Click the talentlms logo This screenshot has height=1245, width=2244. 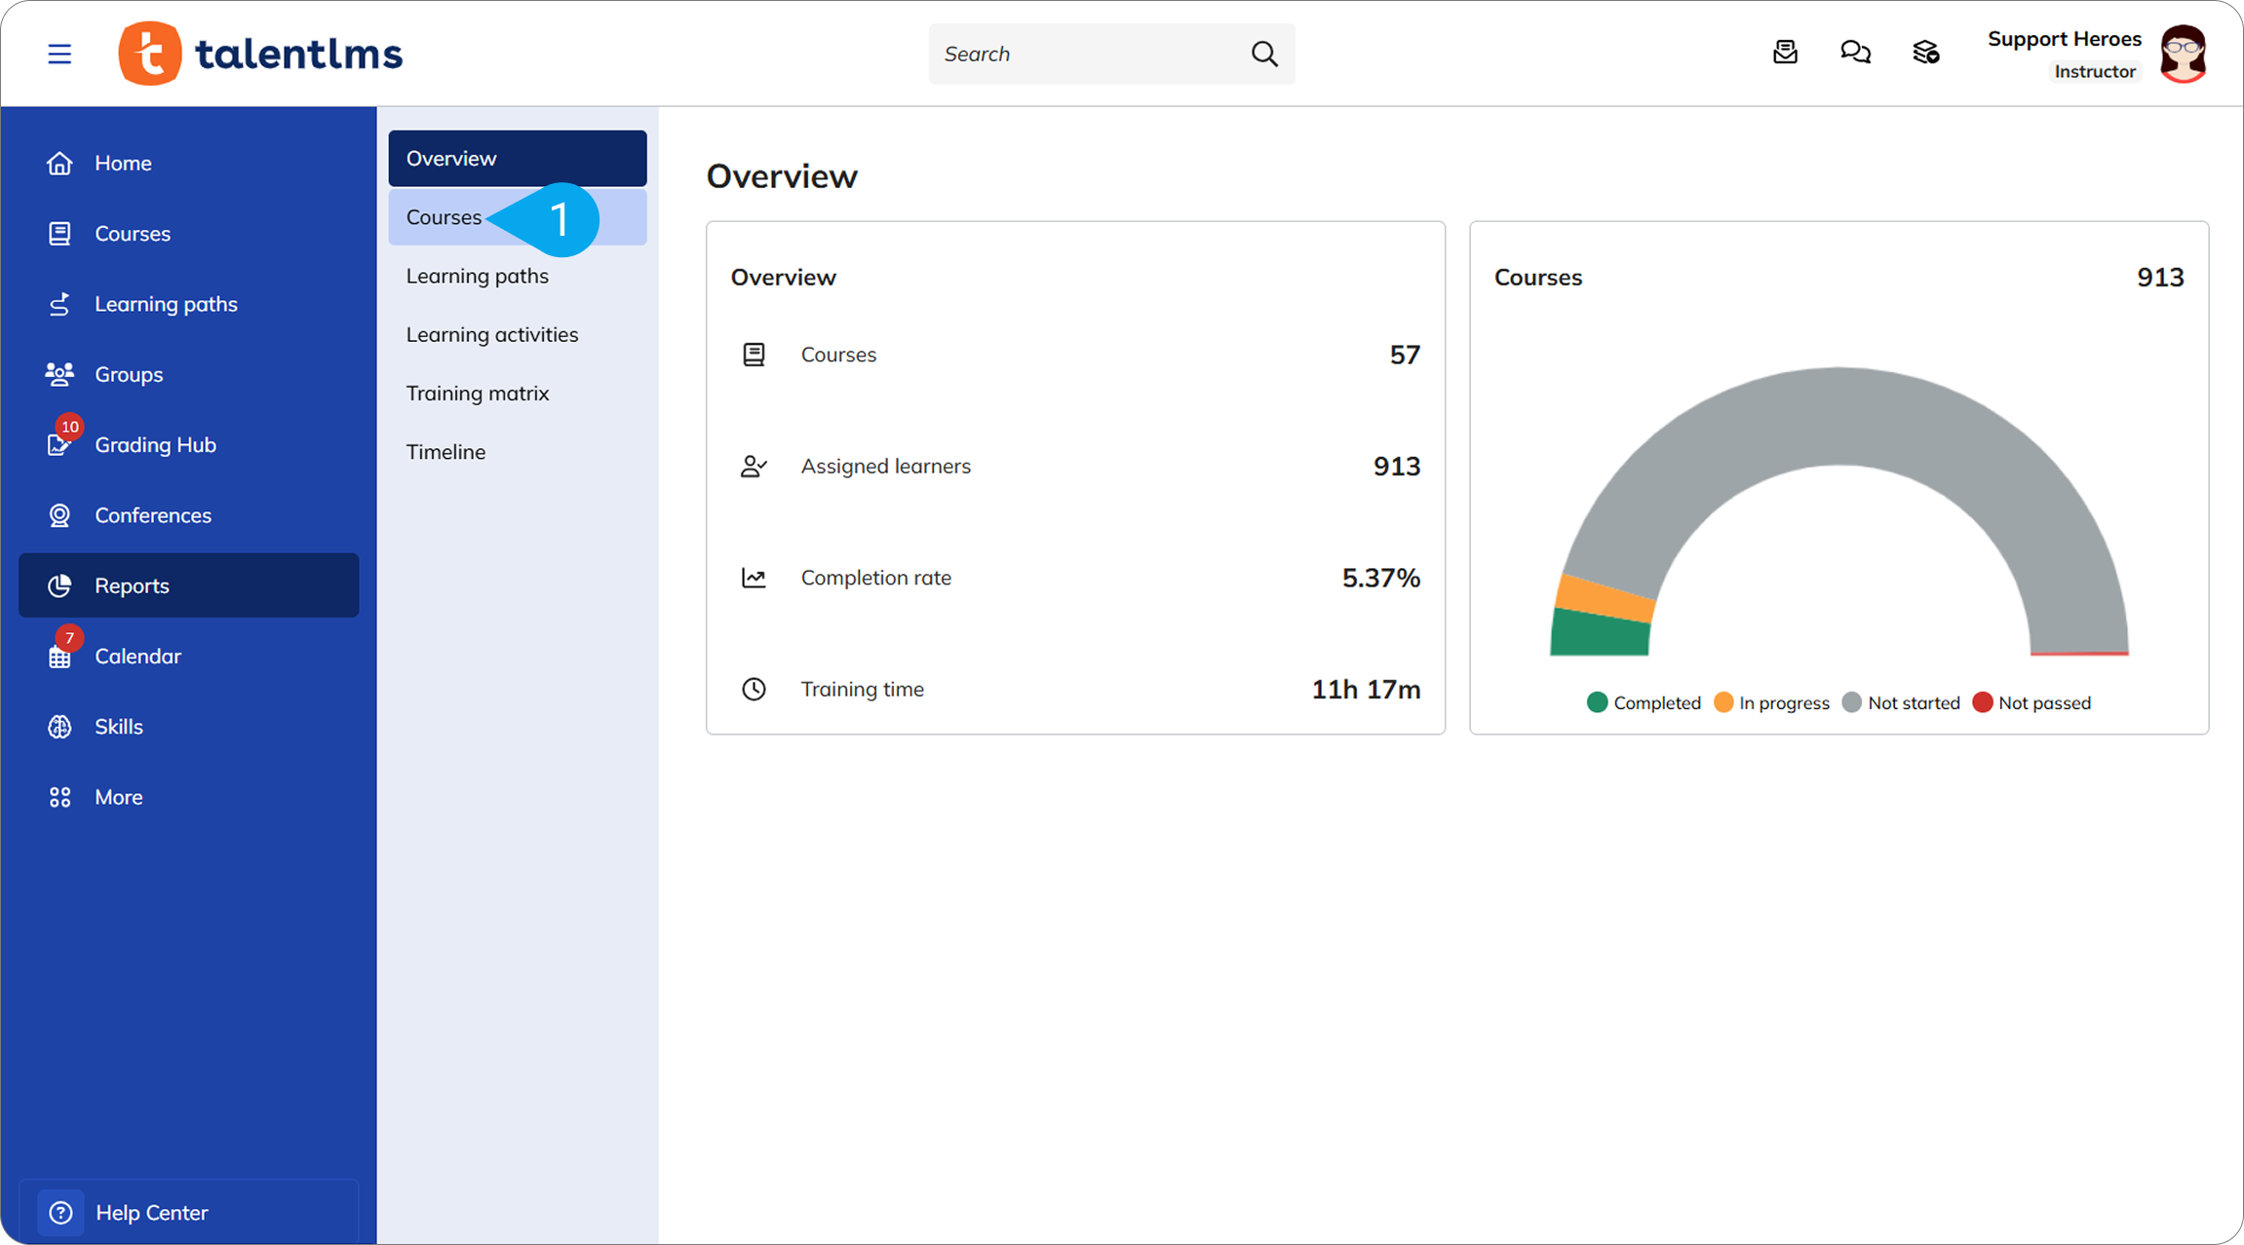(260, 54)
